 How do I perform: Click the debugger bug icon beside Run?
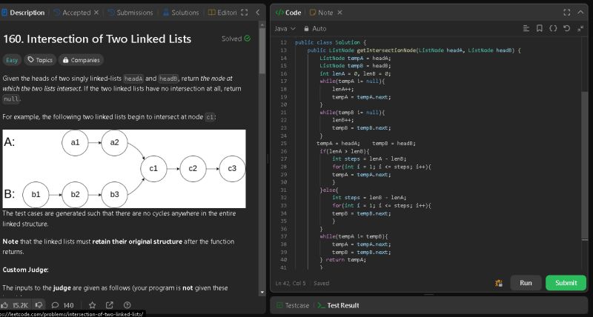499,283
